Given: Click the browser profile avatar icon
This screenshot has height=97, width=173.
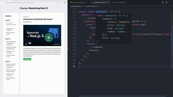Looking at the screenshot, I should (65, 3).
